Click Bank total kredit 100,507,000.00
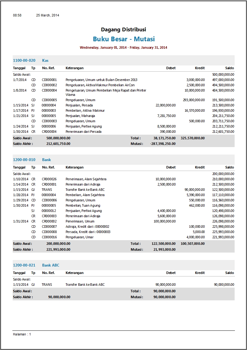Screen dimensions: 247x350 pos(193,244)
